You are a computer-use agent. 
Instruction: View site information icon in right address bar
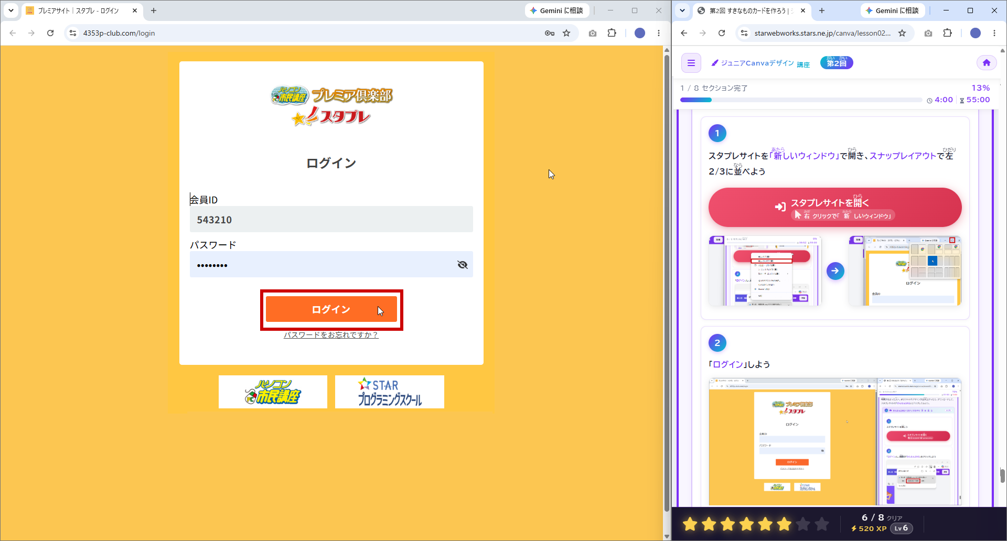[744, 33]
